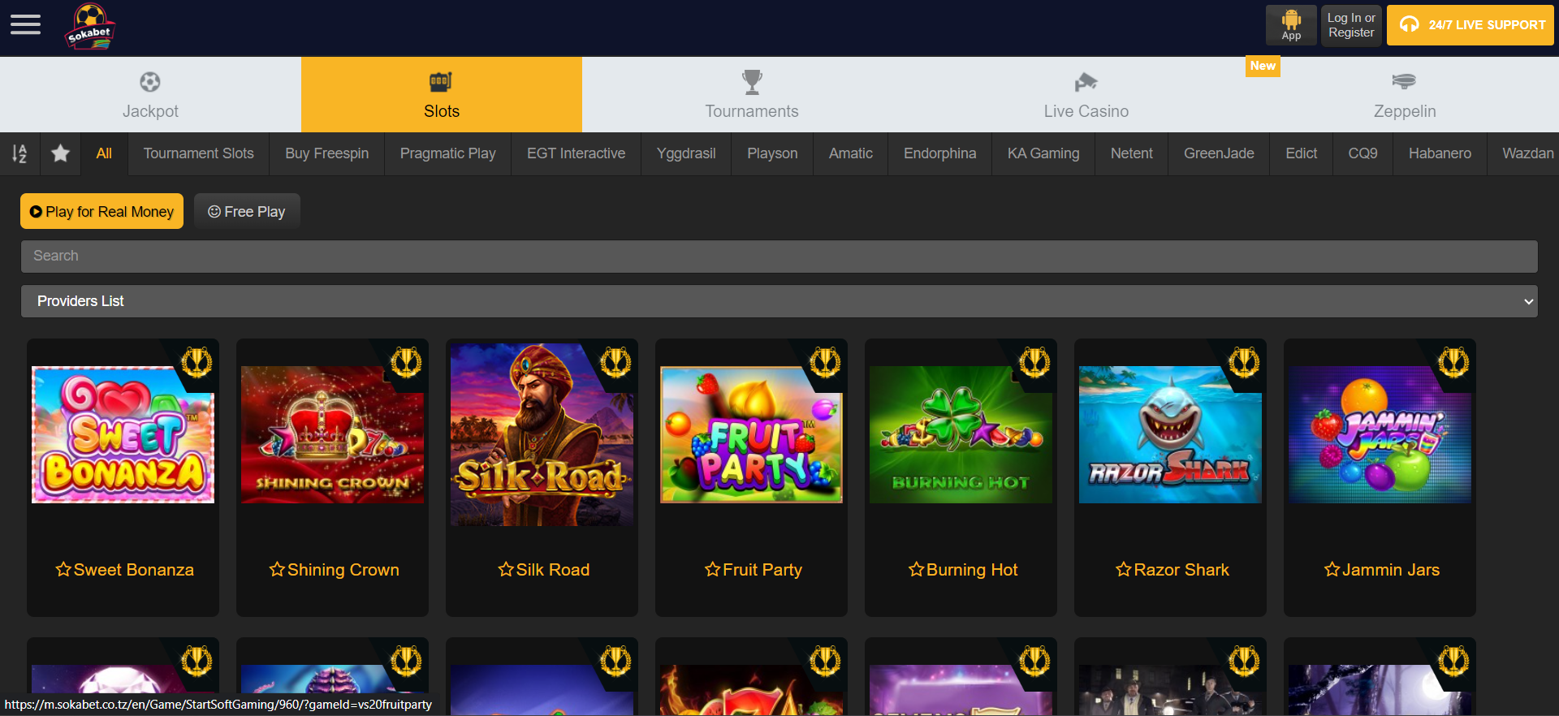
Task: Click the Sokabet logo
Action: [x=90, y=28]
